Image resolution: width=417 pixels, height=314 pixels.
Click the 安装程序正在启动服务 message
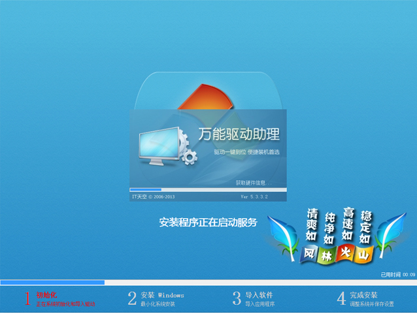coord(208,223)
